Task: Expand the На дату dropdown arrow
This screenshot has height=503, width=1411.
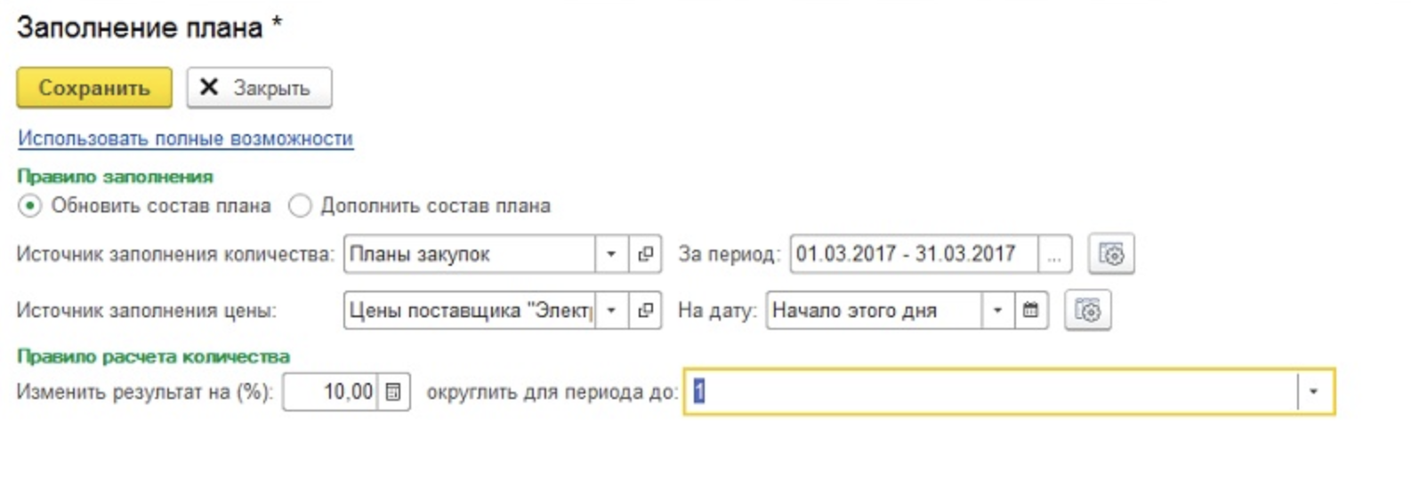Action: click(997, 310)
